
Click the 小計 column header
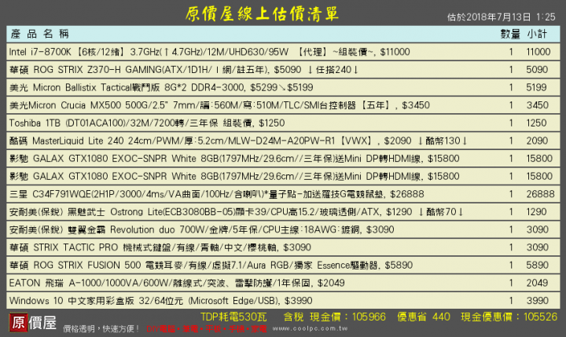[x=537, y=34]
